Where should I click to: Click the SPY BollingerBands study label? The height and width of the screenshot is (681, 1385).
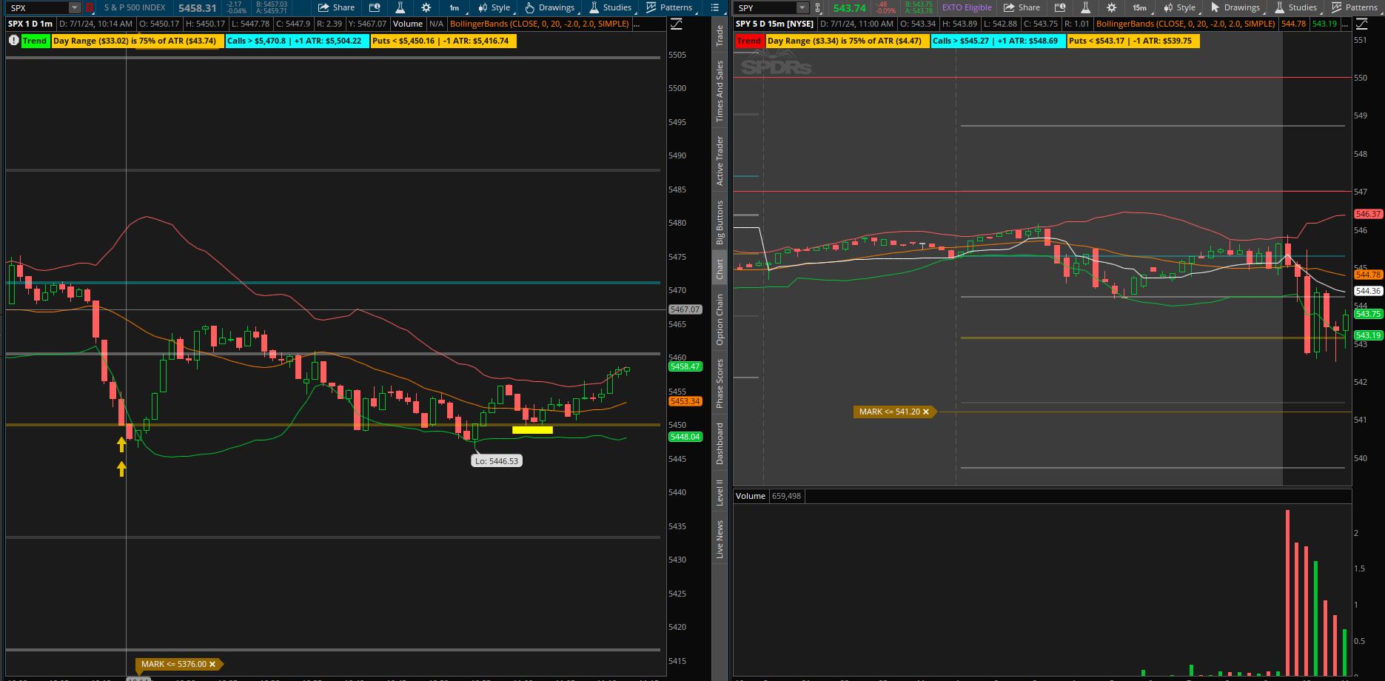[x=1185, y=24]
